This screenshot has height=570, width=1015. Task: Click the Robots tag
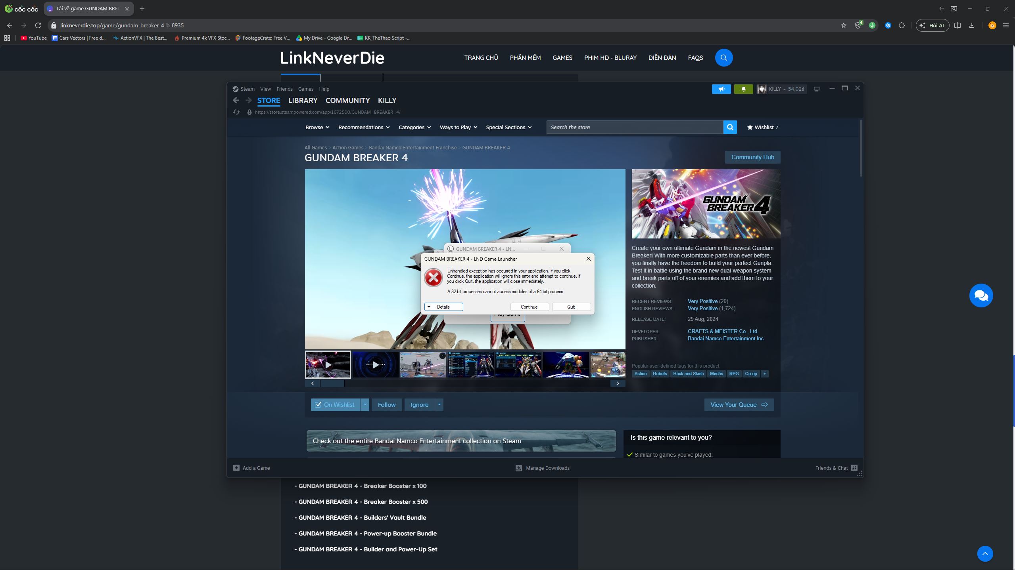coord(660,374)
